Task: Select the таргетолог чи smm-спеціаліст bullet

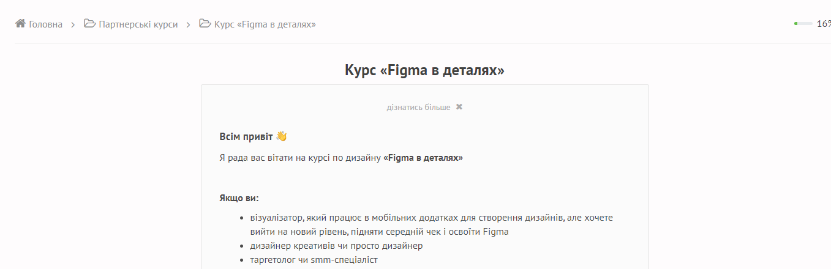Action: (x=314, y=260)
